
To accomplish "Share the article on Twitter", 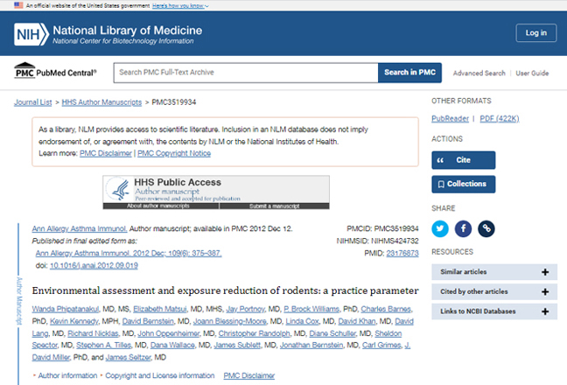I will pyautogui.click(x=440, y=228).
